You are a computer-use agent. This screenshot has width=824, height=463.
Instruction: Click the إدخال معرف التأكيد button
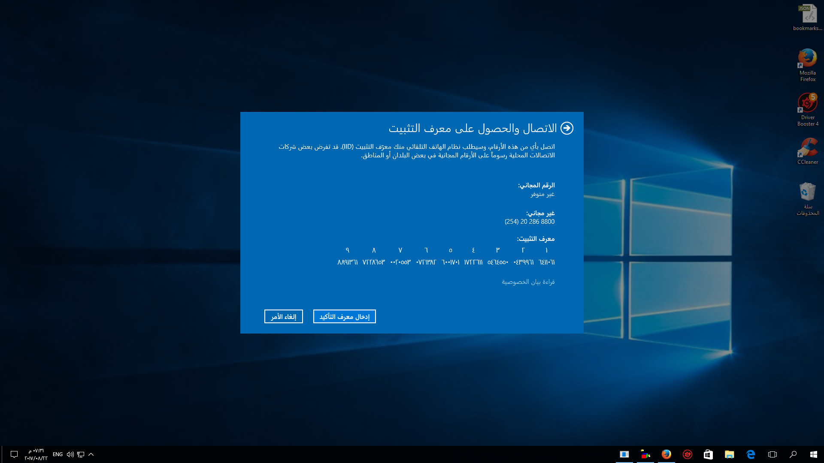(x=345, y=316)
